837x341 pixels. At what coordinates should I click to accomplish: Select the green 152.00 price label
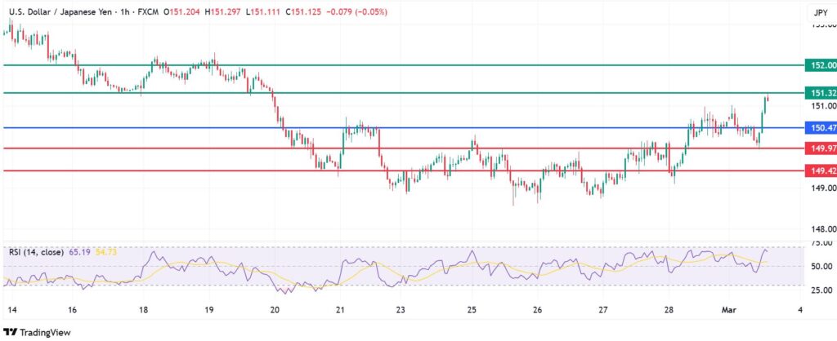tap(820, 64)
